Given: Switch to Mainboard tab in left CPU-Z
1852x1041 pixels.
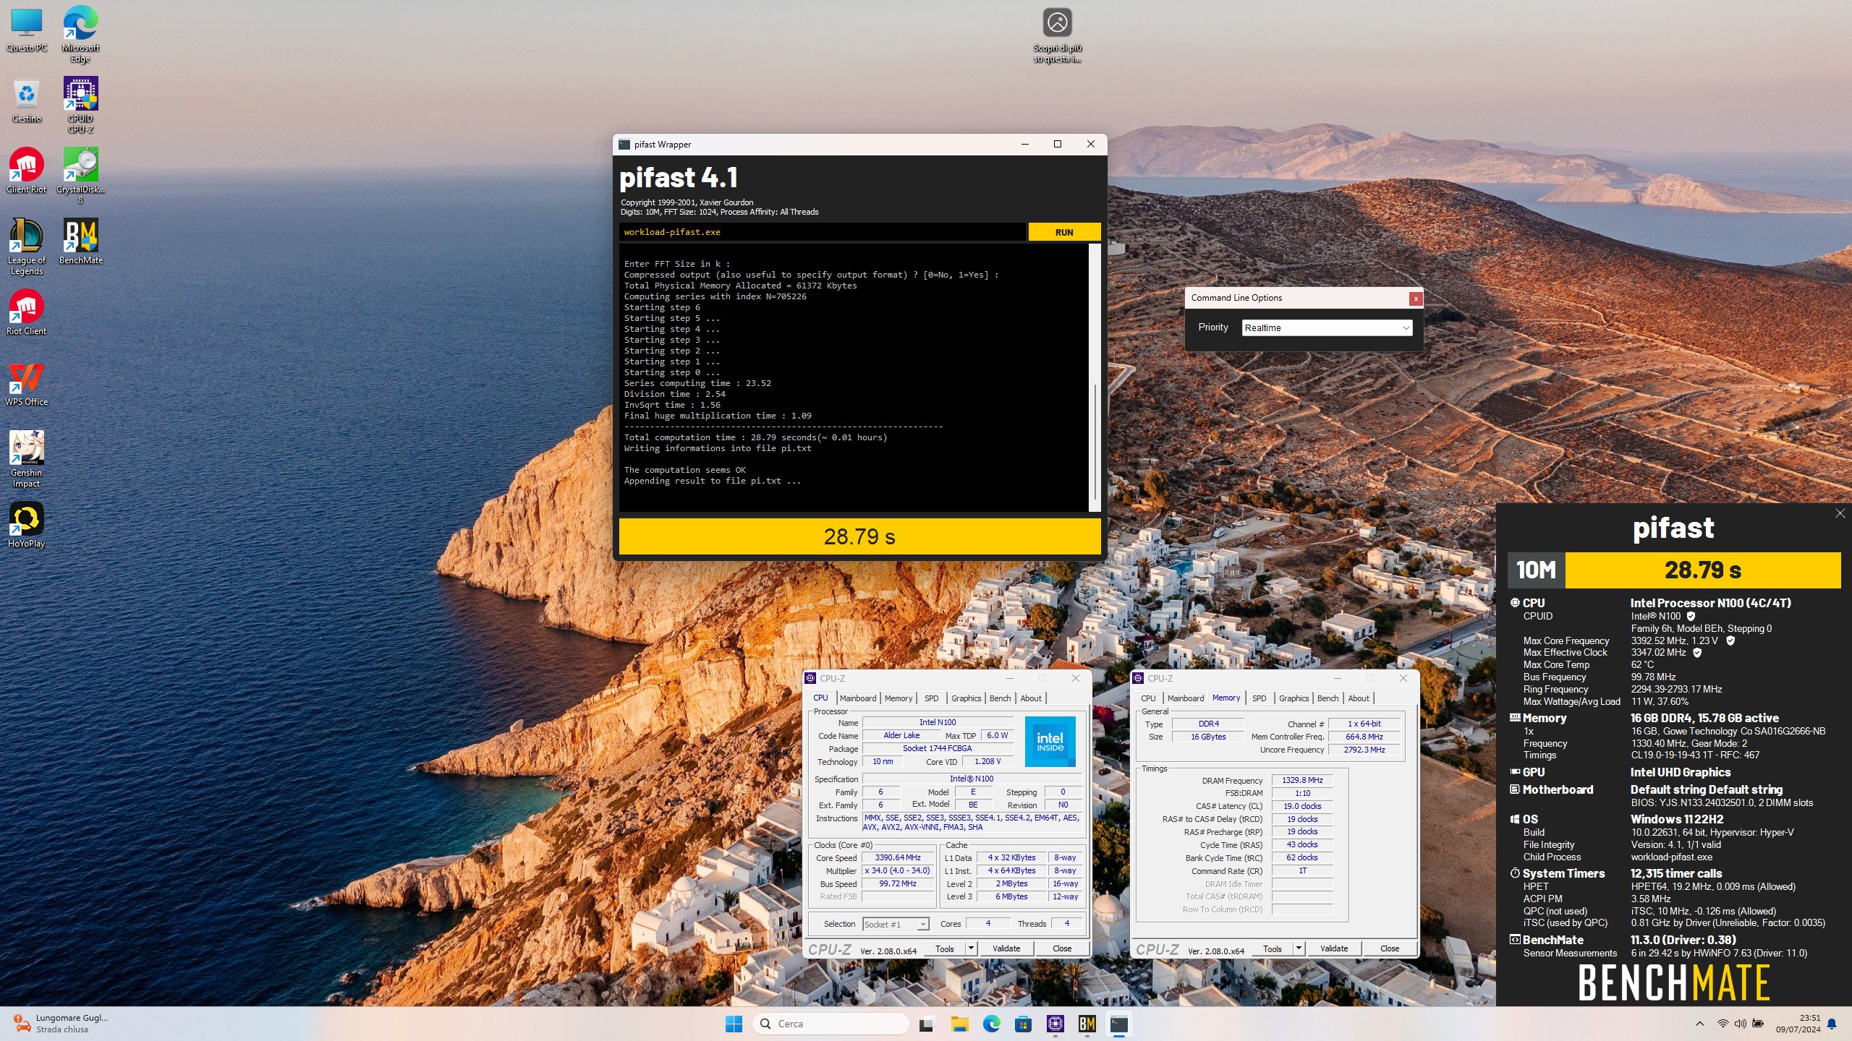Looking at the screenshot, I should pyautogui.click(x=858, y=698).
